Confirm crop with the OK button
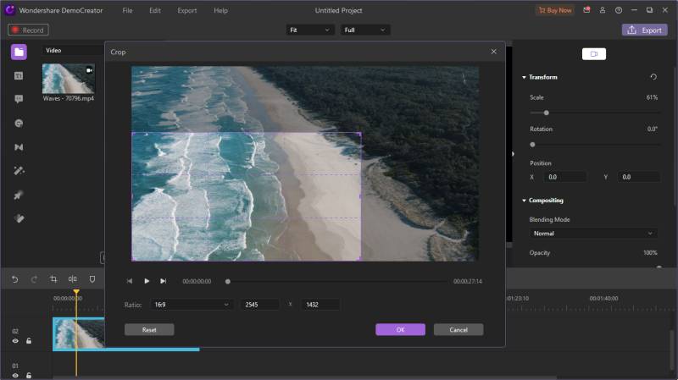 pos(400,329)
